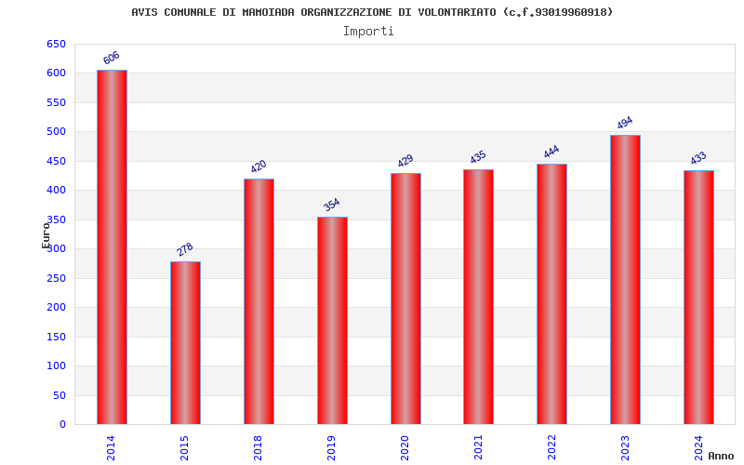
Task: Select the bar for year 2020
Action: coord(405,299)
